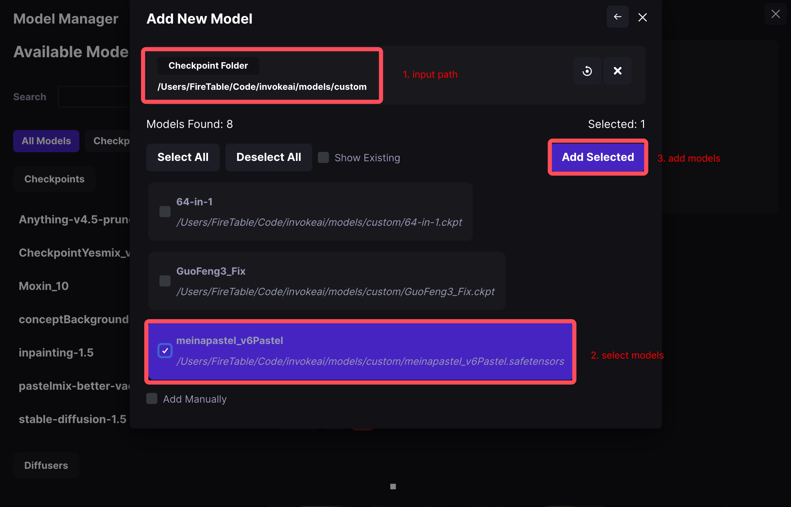The height and width of the screenshot is (507, 791).
Task: Click the Add Selected button
Action: tap(598, 157)
